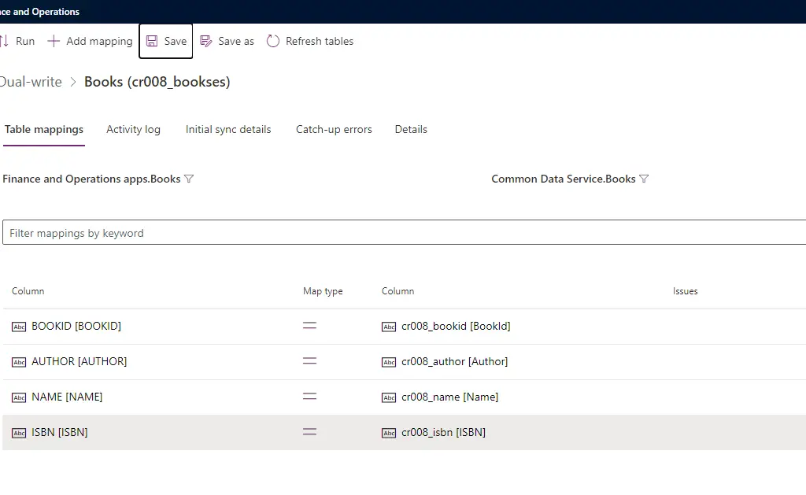Click the Save as label

(x=236, y=41)
